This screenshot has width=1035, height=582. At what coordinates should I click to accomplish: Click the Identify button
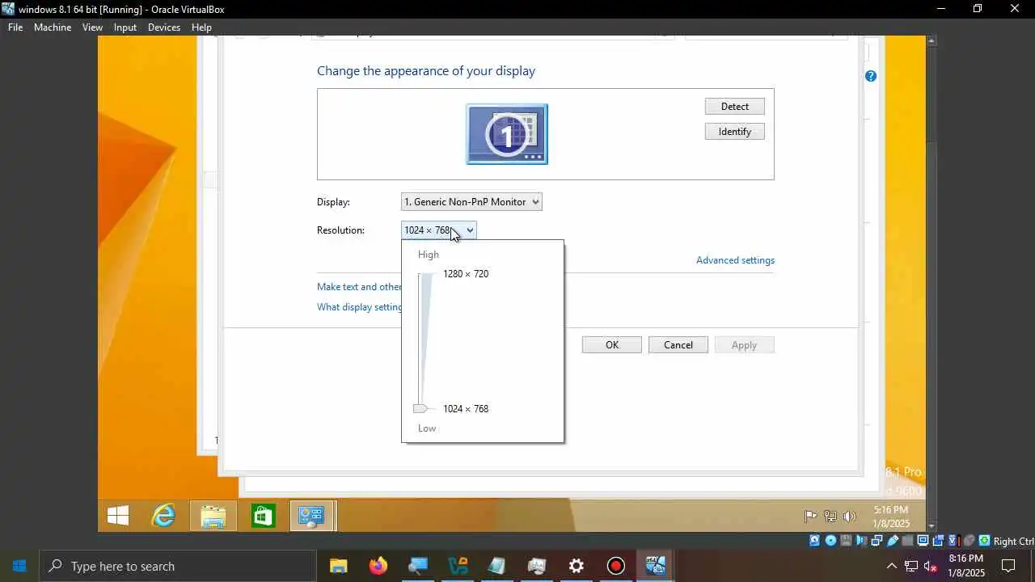[735, 132]
